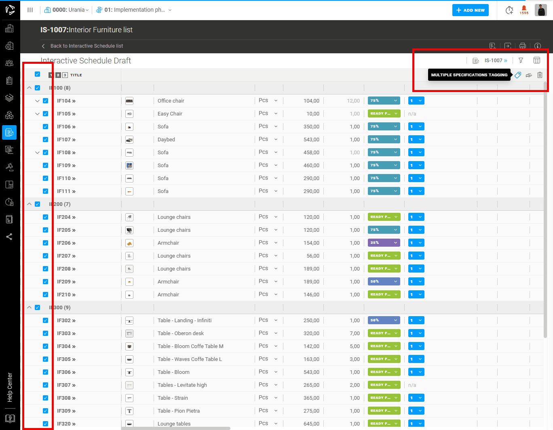This screenshot has height=430, width=553.
Task: Uncheck the IF107 row checkbox
Action: 45,140
